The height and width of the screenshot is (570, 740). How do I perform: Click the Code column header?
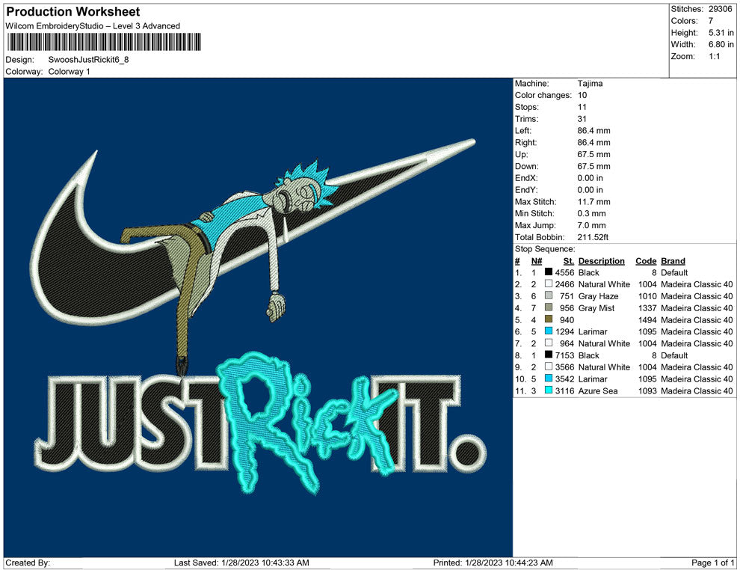click(645, 261)
